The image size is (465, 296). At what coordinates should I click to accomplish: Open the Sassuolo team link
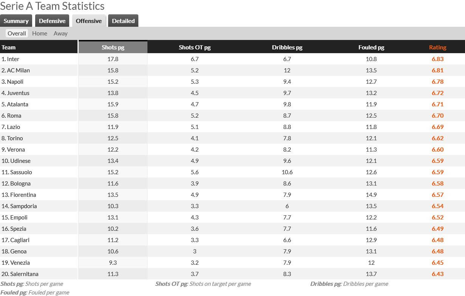coord(21,172)
